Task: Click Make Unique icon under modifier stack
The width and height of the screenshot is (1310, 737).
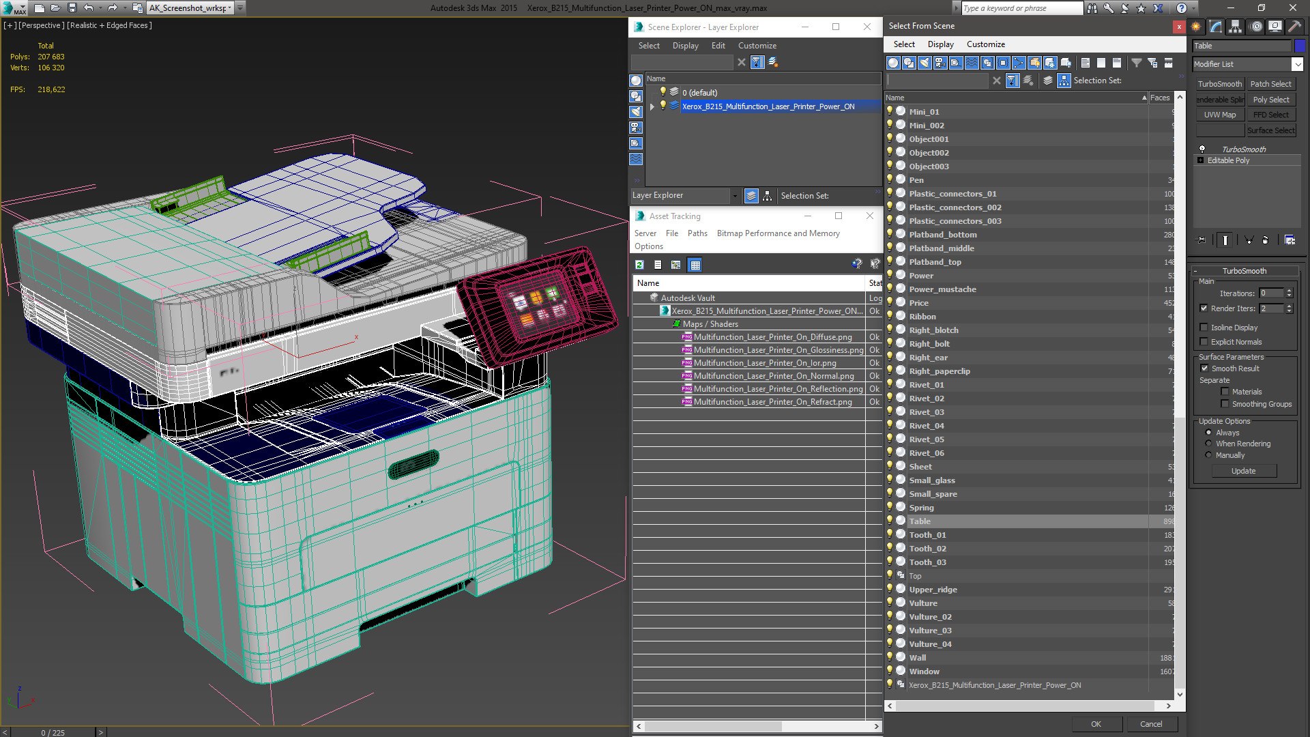Action: [1249, 240]
